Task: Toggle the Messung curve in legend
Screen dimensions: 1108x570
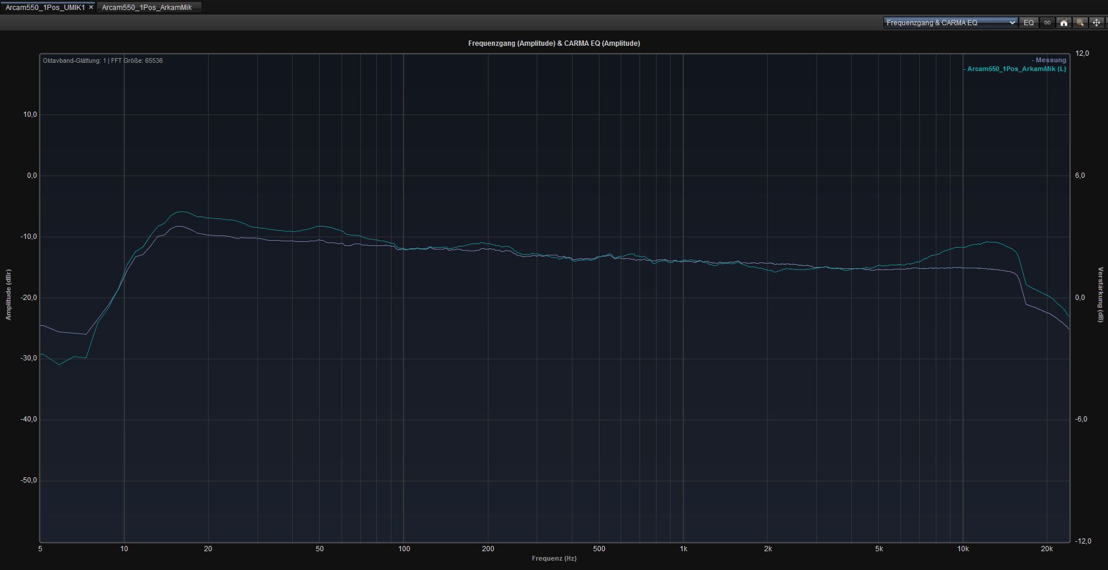Action: (1050, 60)
